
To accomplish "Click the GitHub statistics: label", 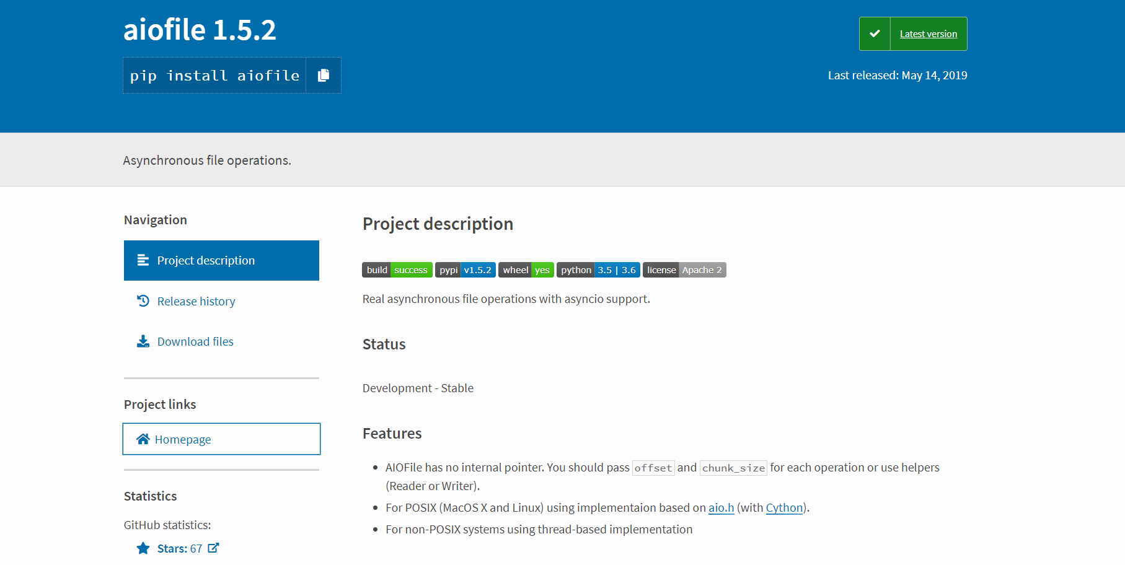I will [x=167, y=525].
